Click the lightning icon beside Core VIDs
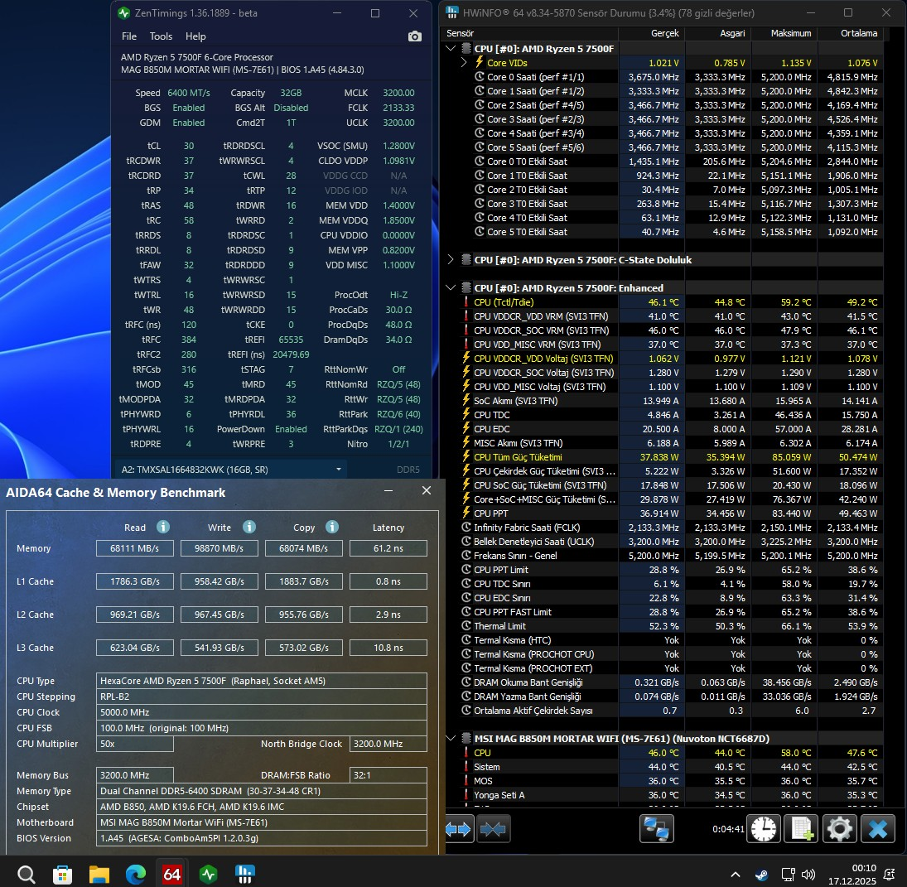This screenshot has height=887, width=907. pos(479,62)
